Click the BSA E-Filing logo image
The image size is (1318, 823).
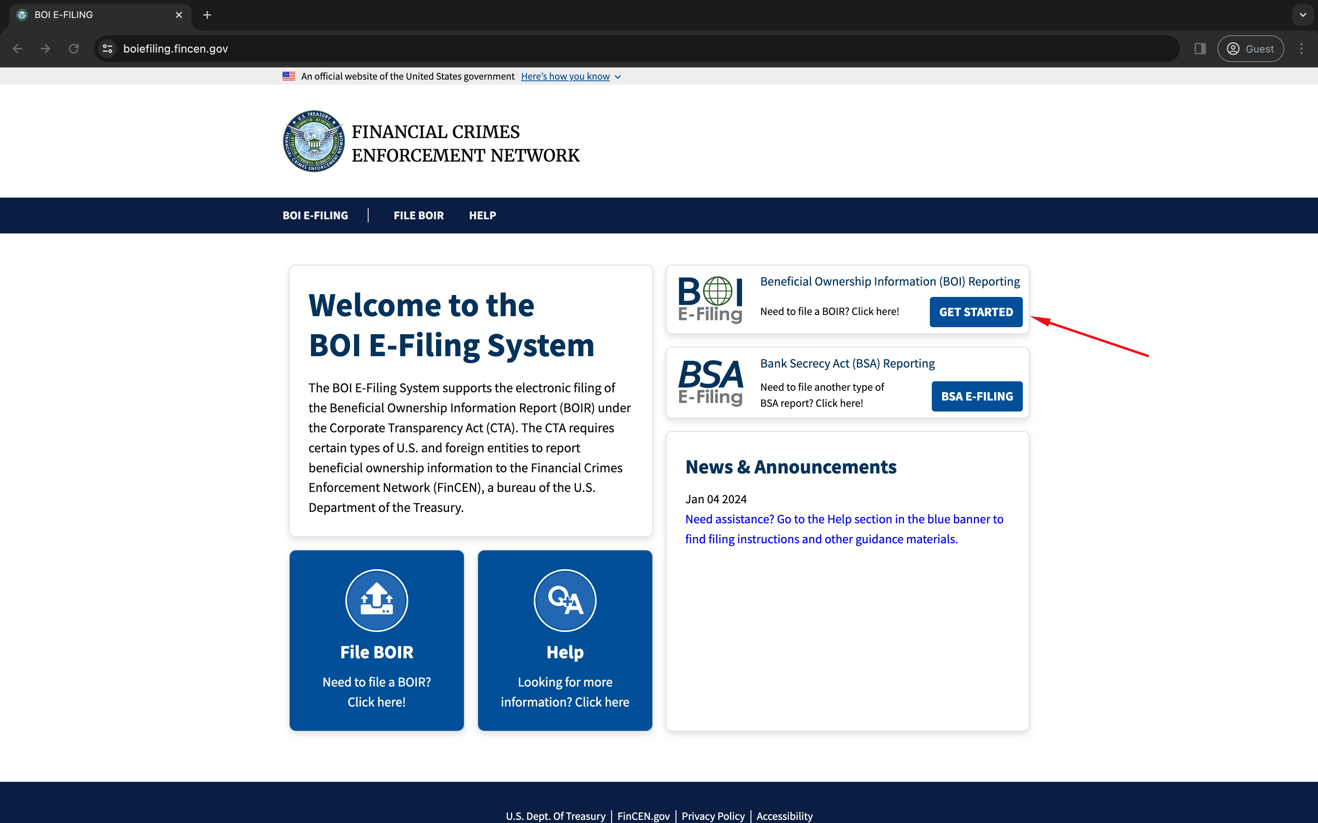tap(710, 382)
